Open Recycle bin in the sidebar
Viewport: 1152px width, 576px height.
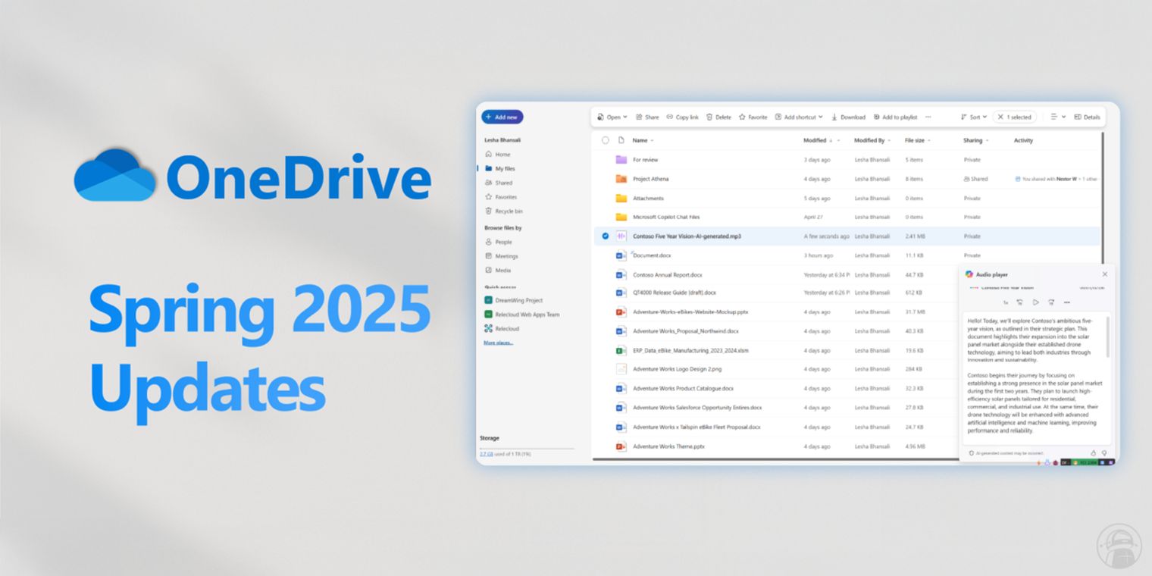503,211
